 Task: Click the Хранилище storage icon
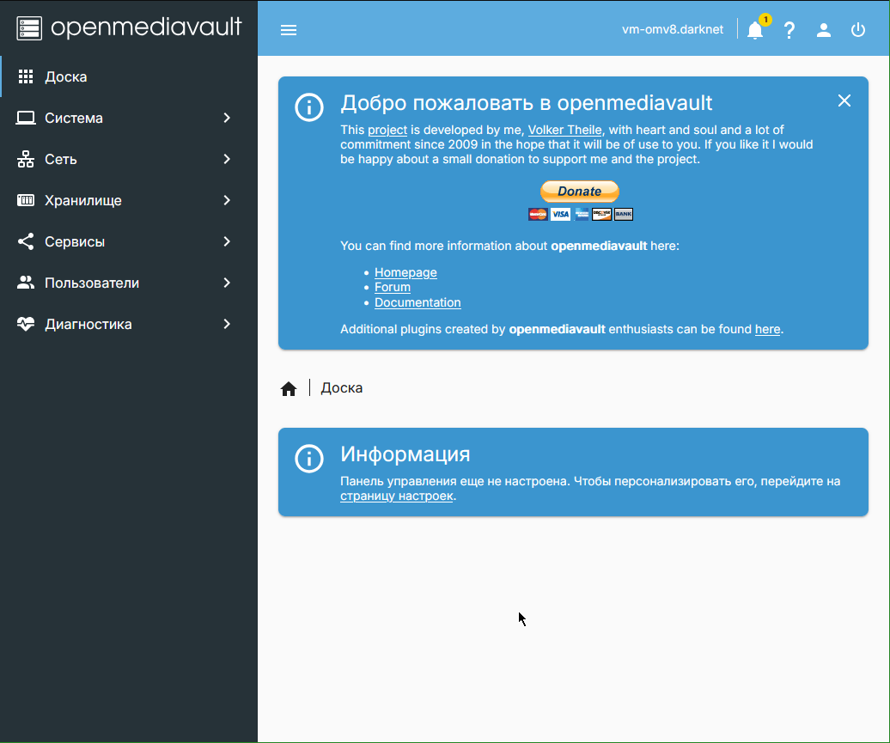[x=26, y=200]
